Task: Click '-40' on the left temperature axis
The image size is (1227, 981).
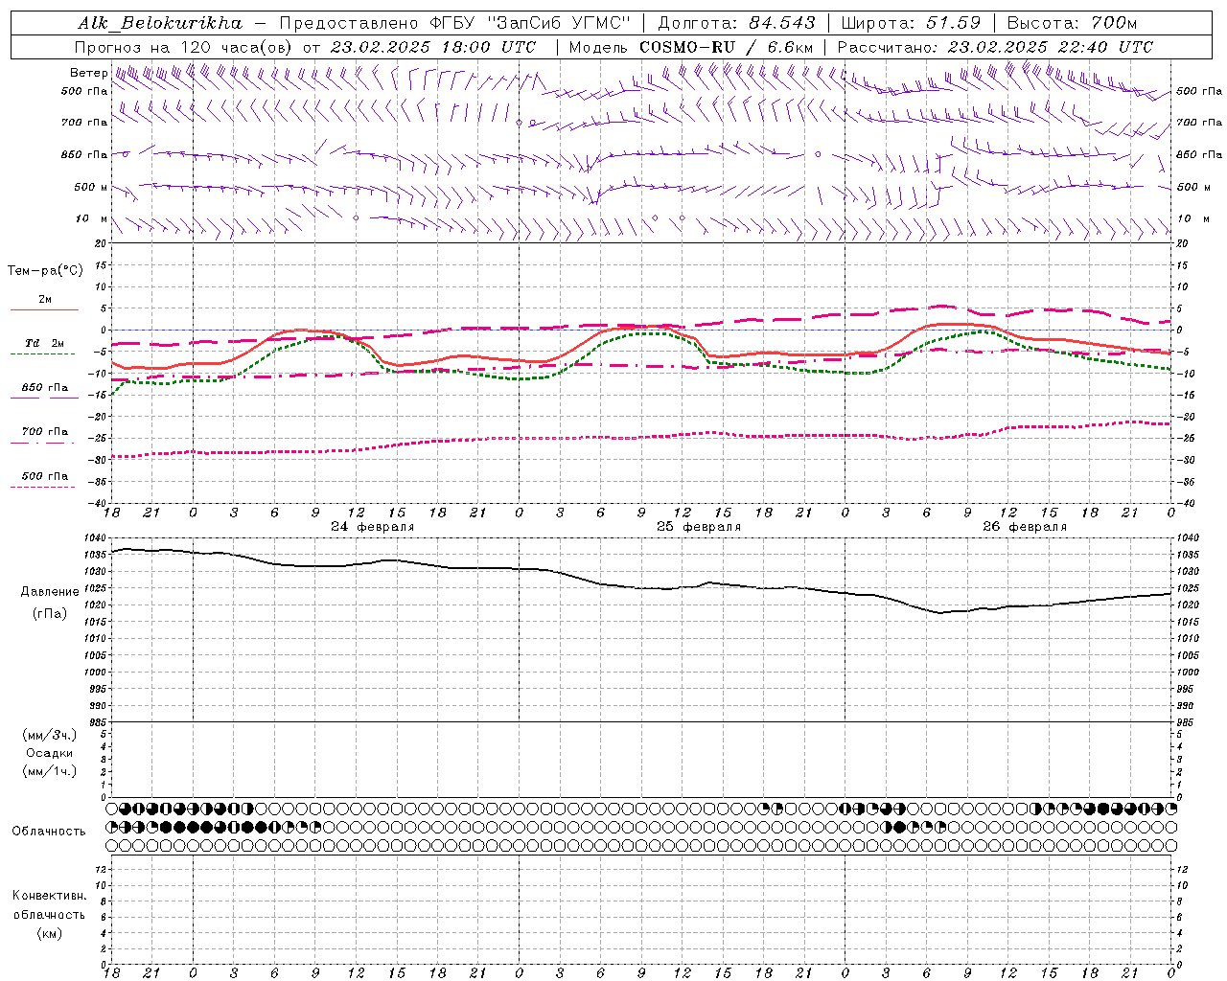Action: [x=99, y=503]
